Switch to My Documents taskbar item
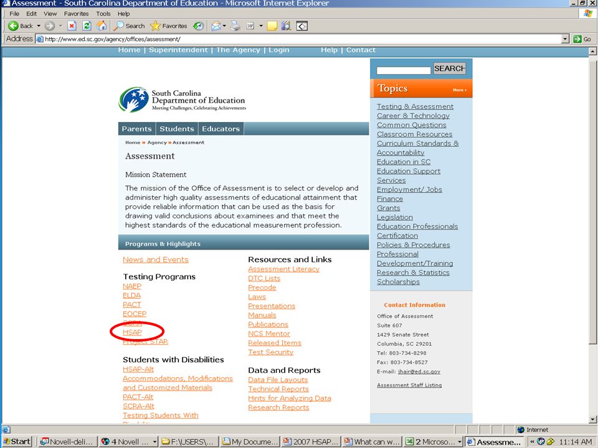The image size is (598, 448). (x=250, y=442)
